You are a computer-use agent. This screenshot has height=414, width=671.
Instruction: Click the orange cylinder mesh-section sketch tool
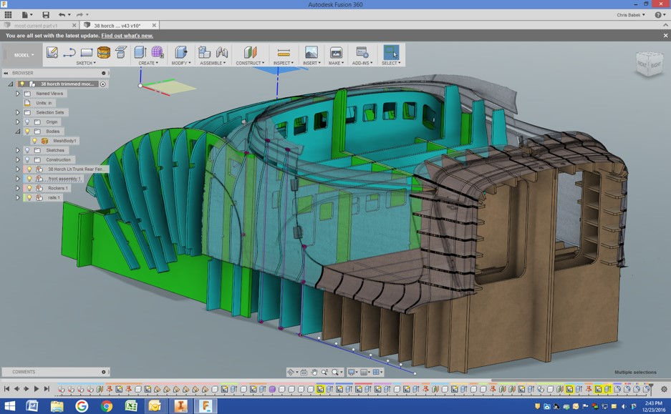[104, 52]
